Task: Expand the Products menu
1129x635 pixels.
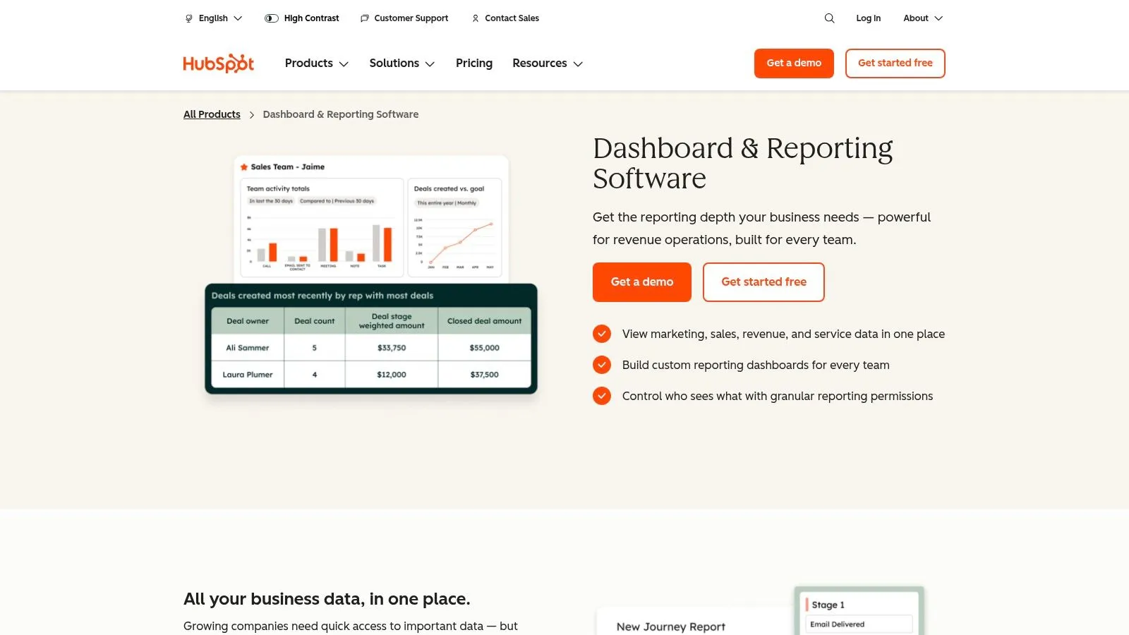Action: [317, 64]
